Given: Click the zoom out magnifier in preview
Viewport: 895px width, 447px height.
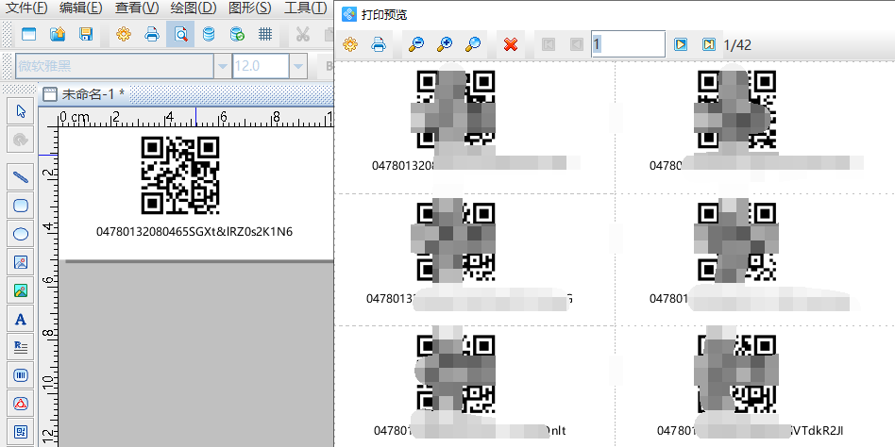Looking at the screenshot, I should click(x=416, y=44).
